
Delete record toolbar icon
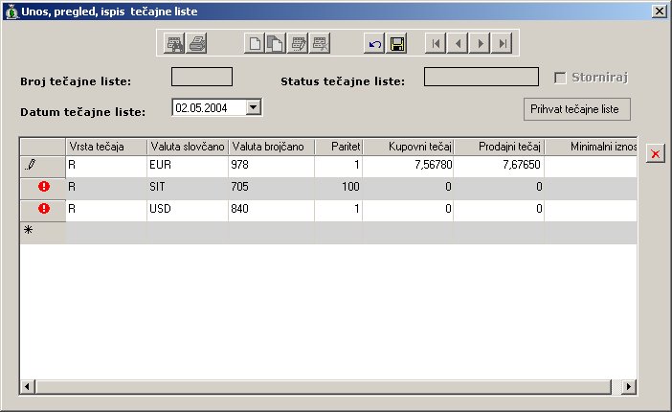[x=320, y=43]
